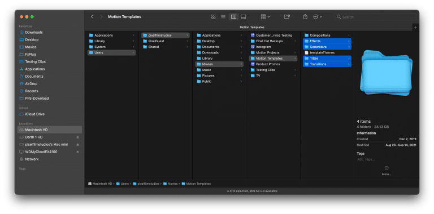434x214 pixels.
Task: Expand the Compositions folder chevron
Action: click(x=349, y=35)
